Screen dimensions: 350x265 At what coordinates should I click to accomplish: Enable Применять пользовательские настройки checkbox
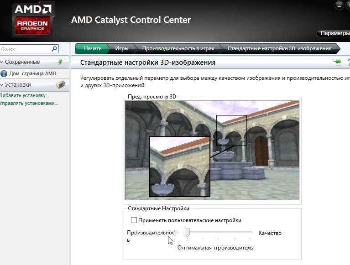[134, 220]
